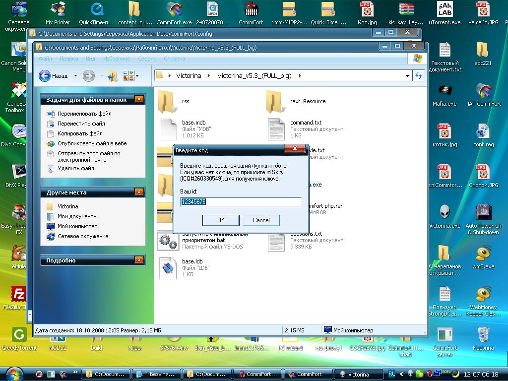The height and width of the screenshot is (381, 508).
Task: Click 'Переименовать файл' task link
Action: click(84, 114)
